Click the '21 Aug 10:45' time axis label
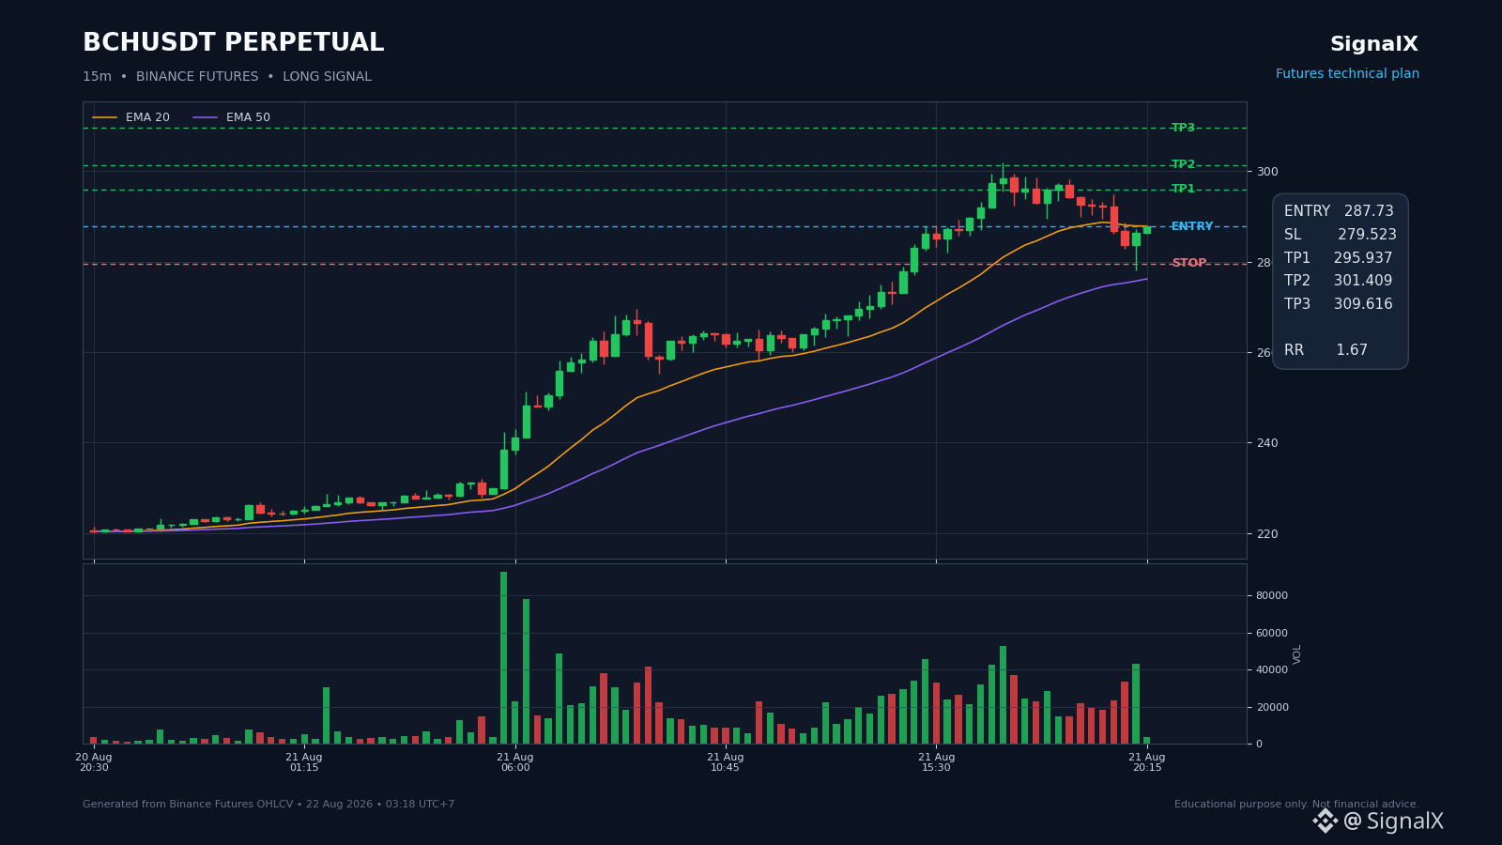 [x=726, y=762]
